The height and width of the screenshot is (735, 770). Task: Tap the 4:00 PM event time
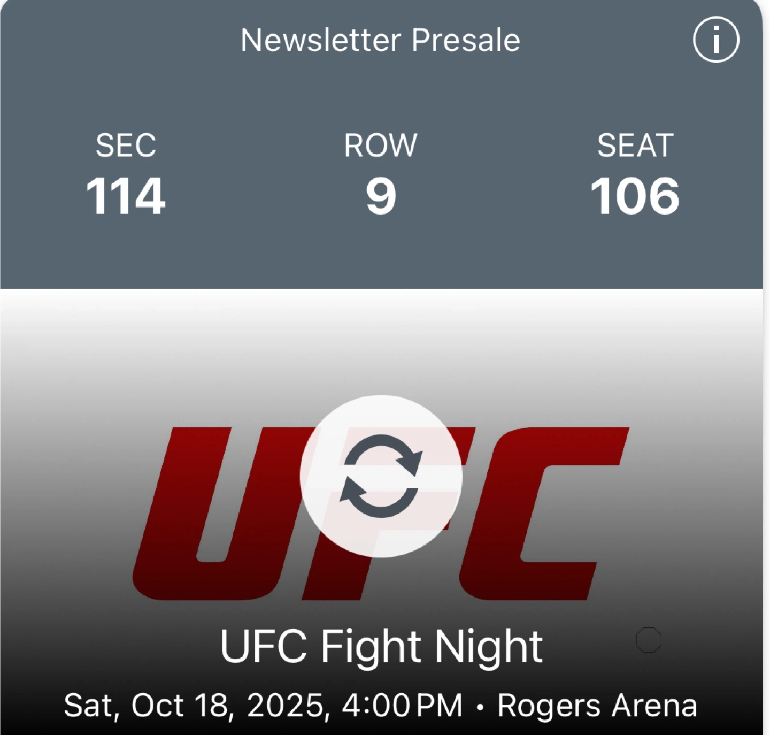[402, 706]
